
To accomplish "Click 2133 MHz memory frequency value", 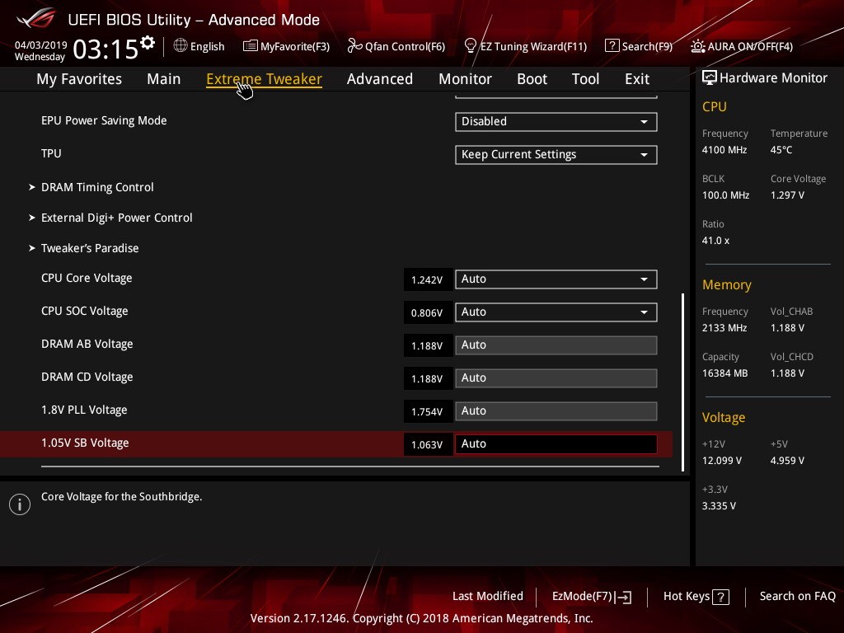I will click(x=724, y=328).
